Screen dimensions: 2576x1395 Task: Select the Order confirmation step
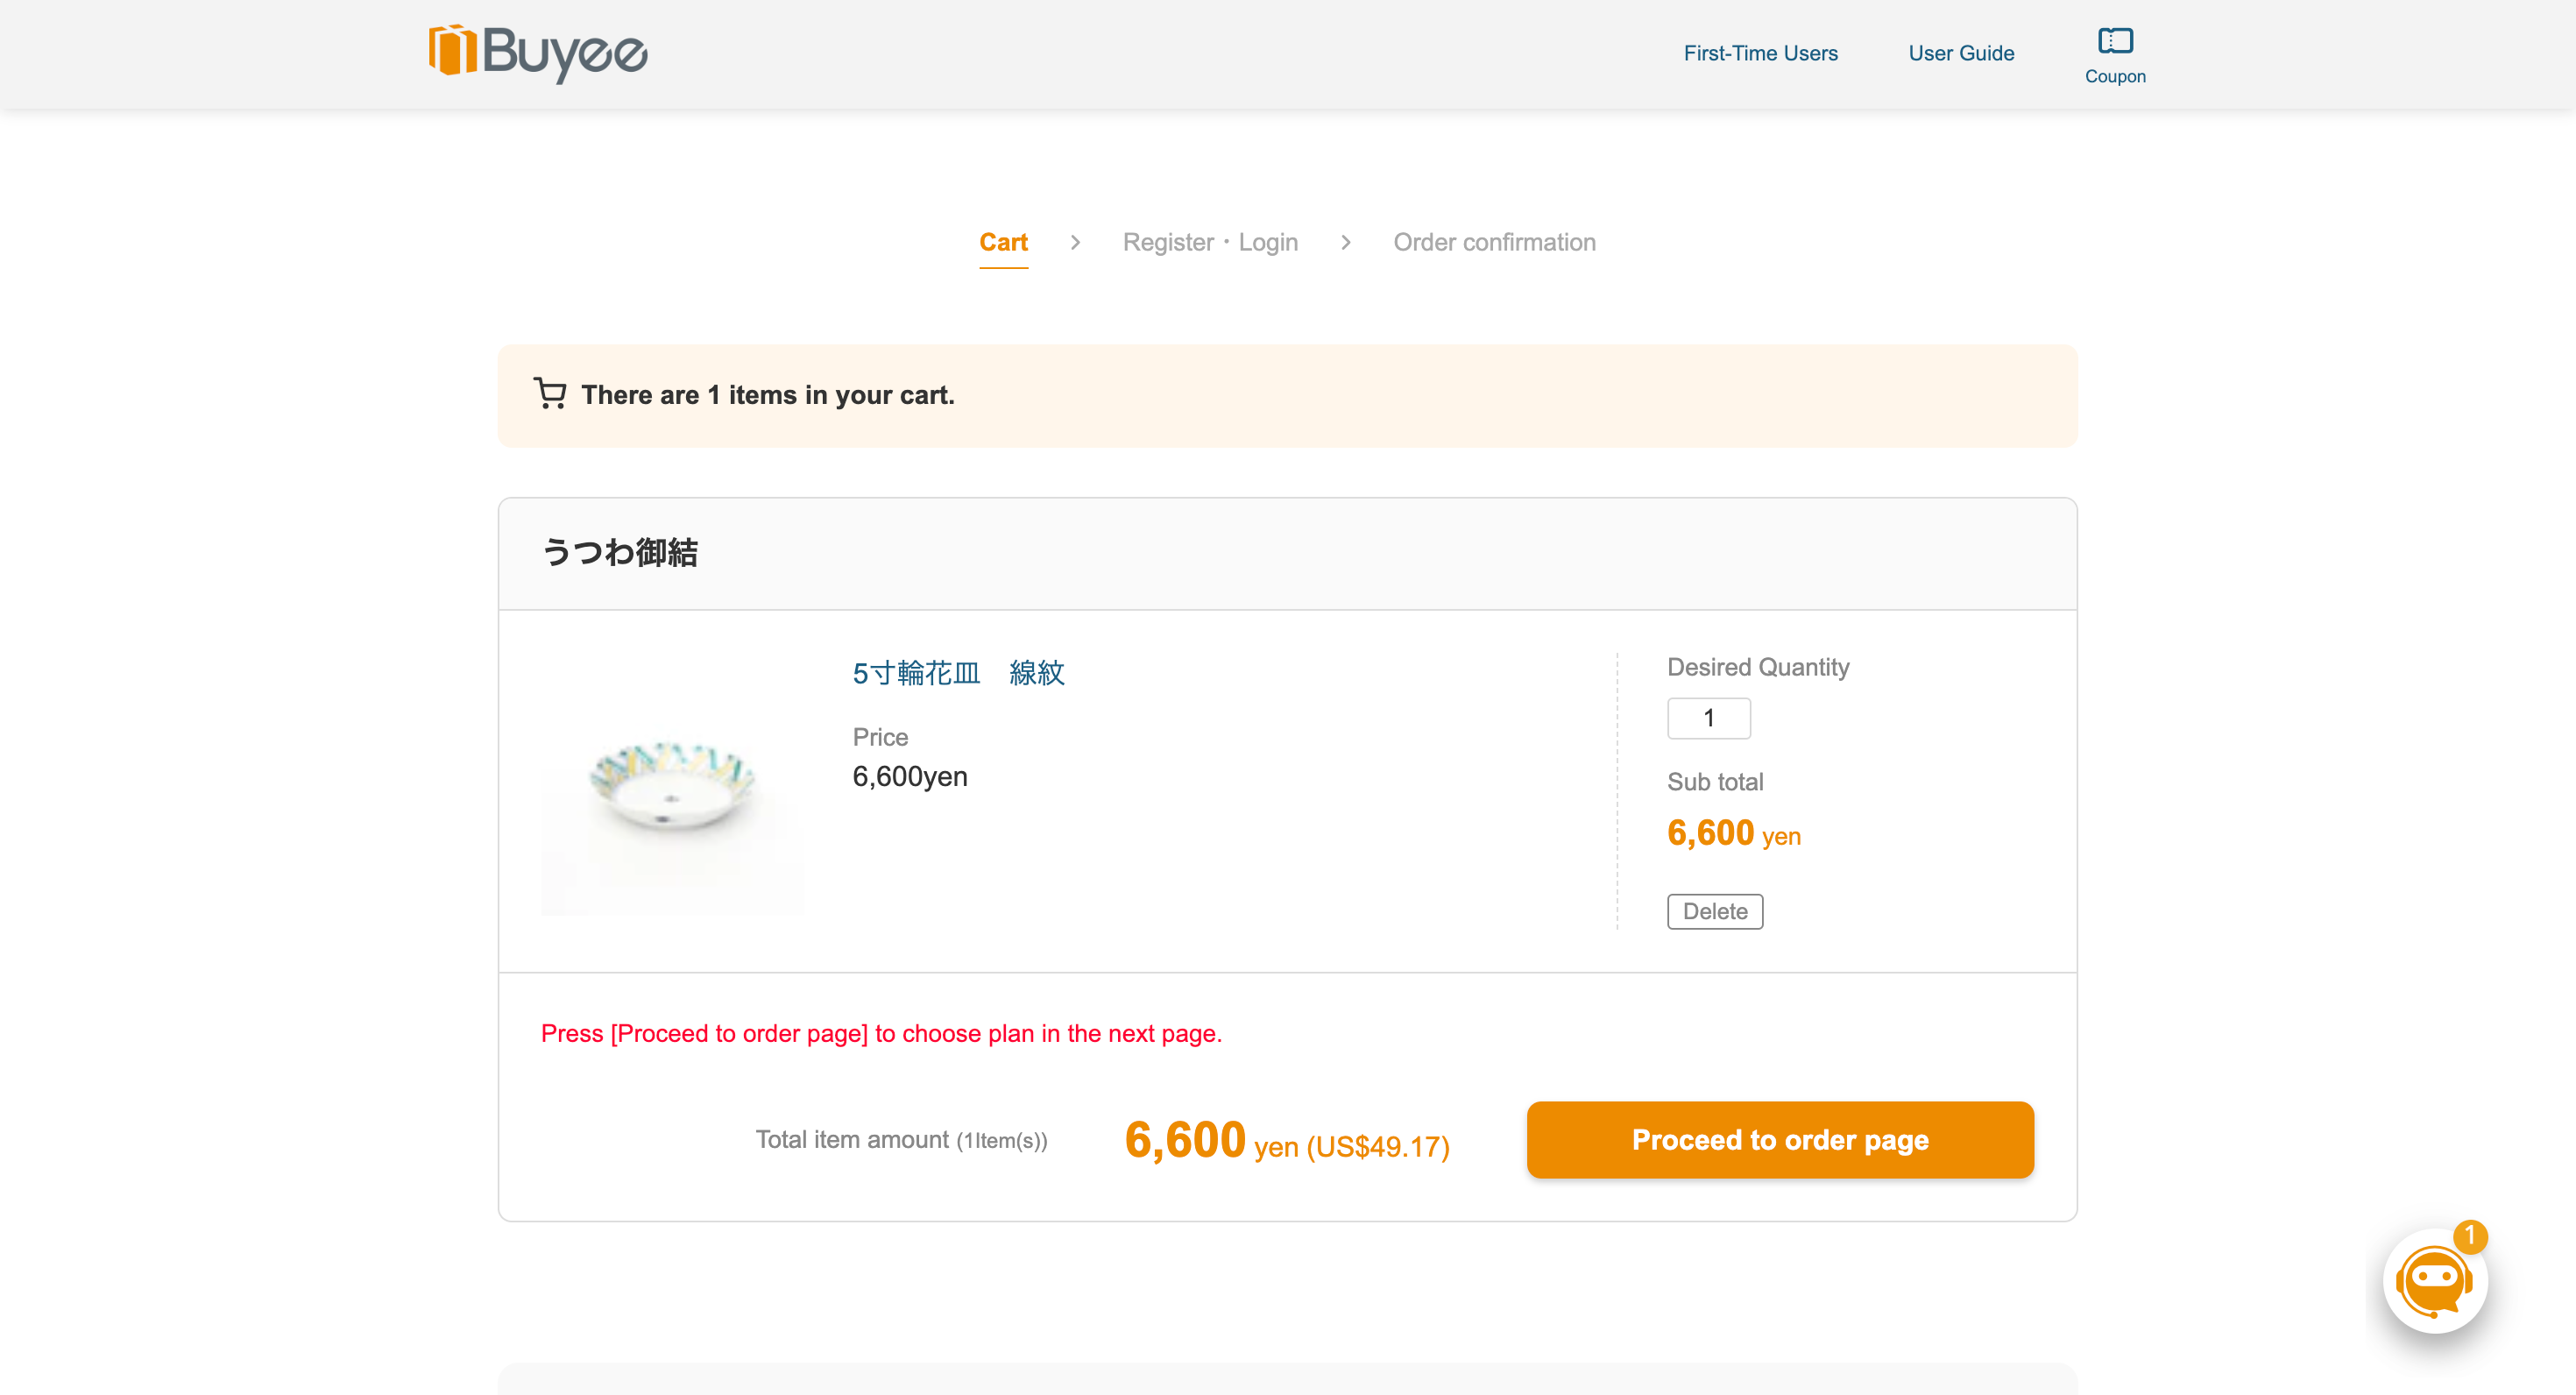1494,242
